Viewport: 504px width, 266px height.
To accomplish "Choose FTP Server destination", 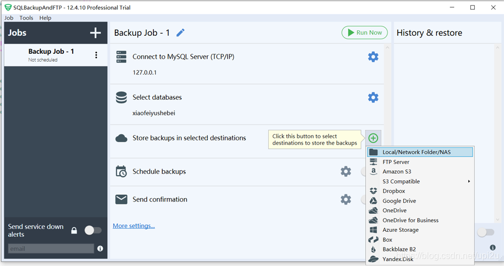I will [x=420, y=162].
